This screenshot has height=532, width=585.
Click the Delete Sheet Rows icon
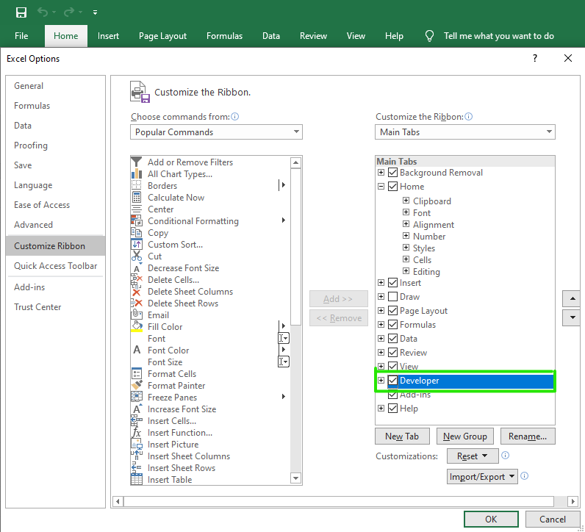click(x=137, y=303)
